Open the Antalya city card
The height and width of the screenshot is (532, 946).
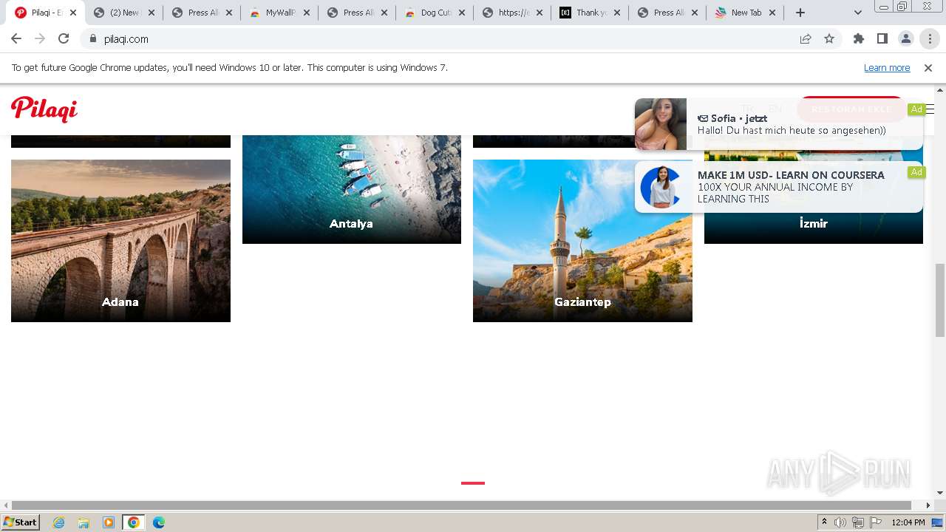(x=352, y=189)
